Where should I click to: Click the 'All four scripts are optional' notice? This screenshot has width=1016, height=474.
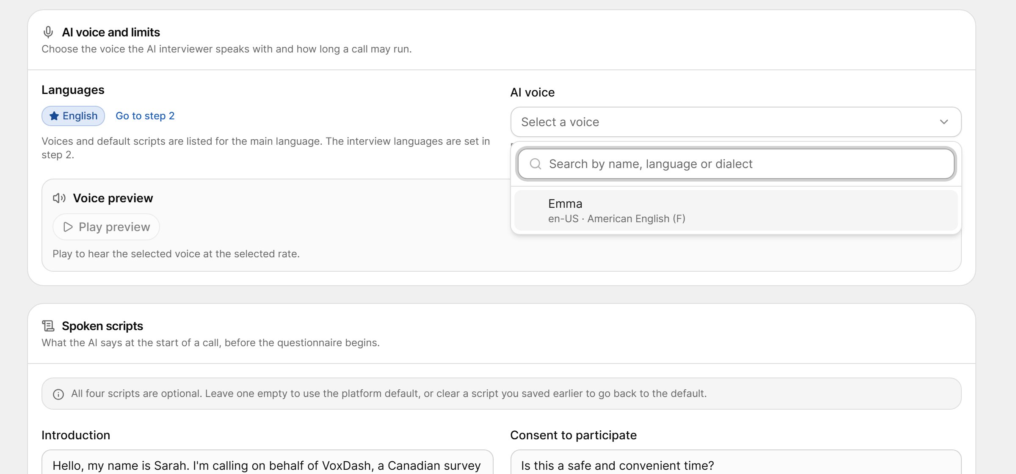(x=502, y=394)
